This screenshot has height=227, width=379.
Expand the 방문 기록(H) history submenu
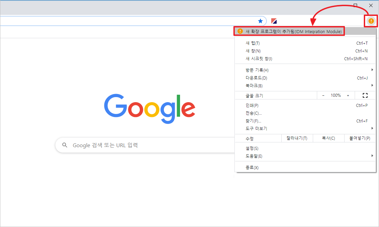[x=305, y=70]
